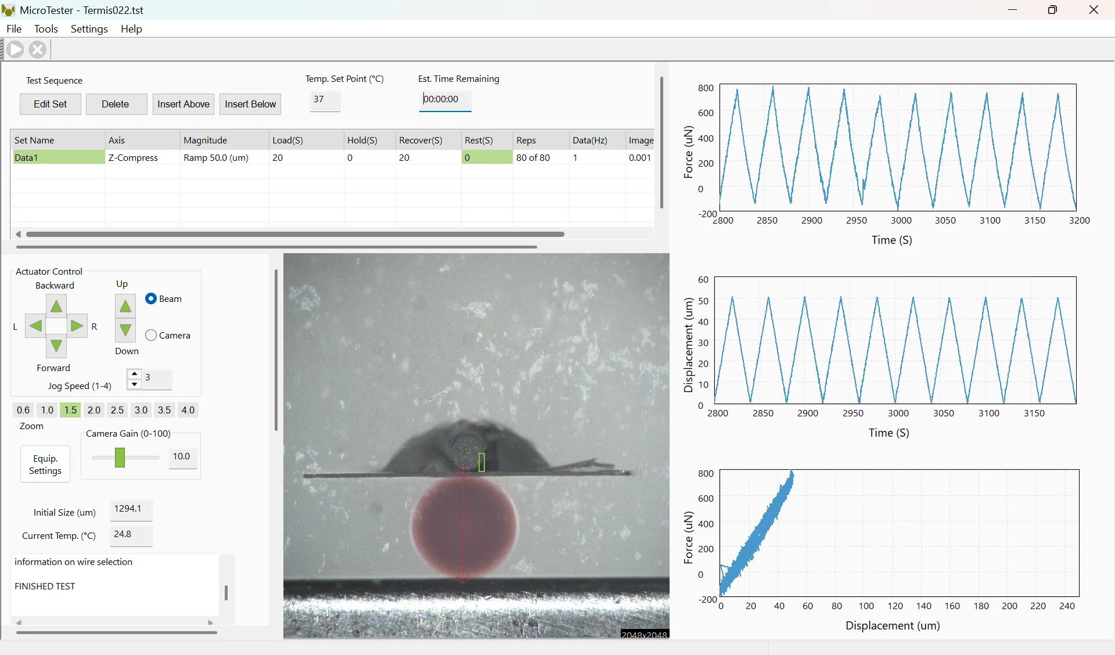
Task: Set zoom level to 1.0
Action: [x=47, y=410]
